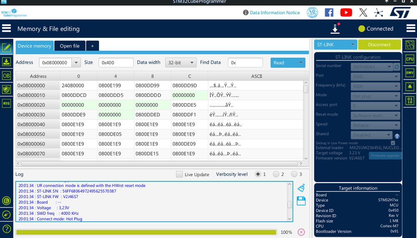Click the green progress bar
The height and width of the screenshot is (238, 417).
146,232
